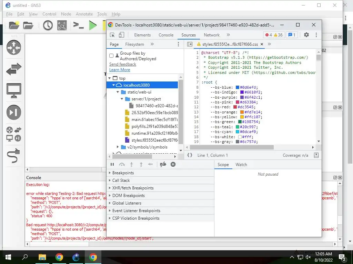Open Windows Start menu
The width and height of the screenshot is (353, 264).
click(x=8, y=257)
